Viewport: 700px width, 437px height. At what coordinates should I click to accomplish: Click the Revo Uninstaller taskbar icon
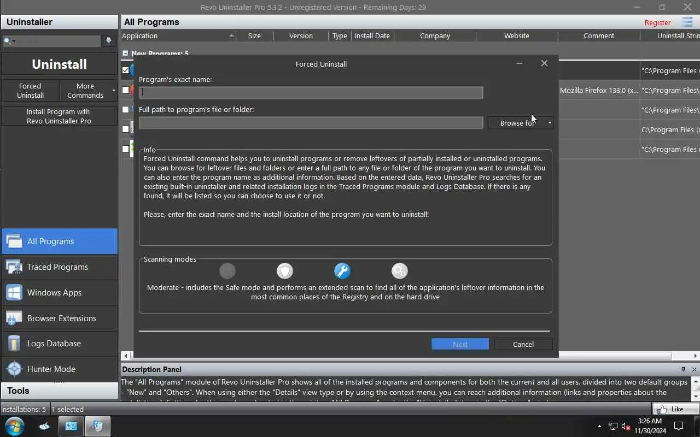point(97,426)
